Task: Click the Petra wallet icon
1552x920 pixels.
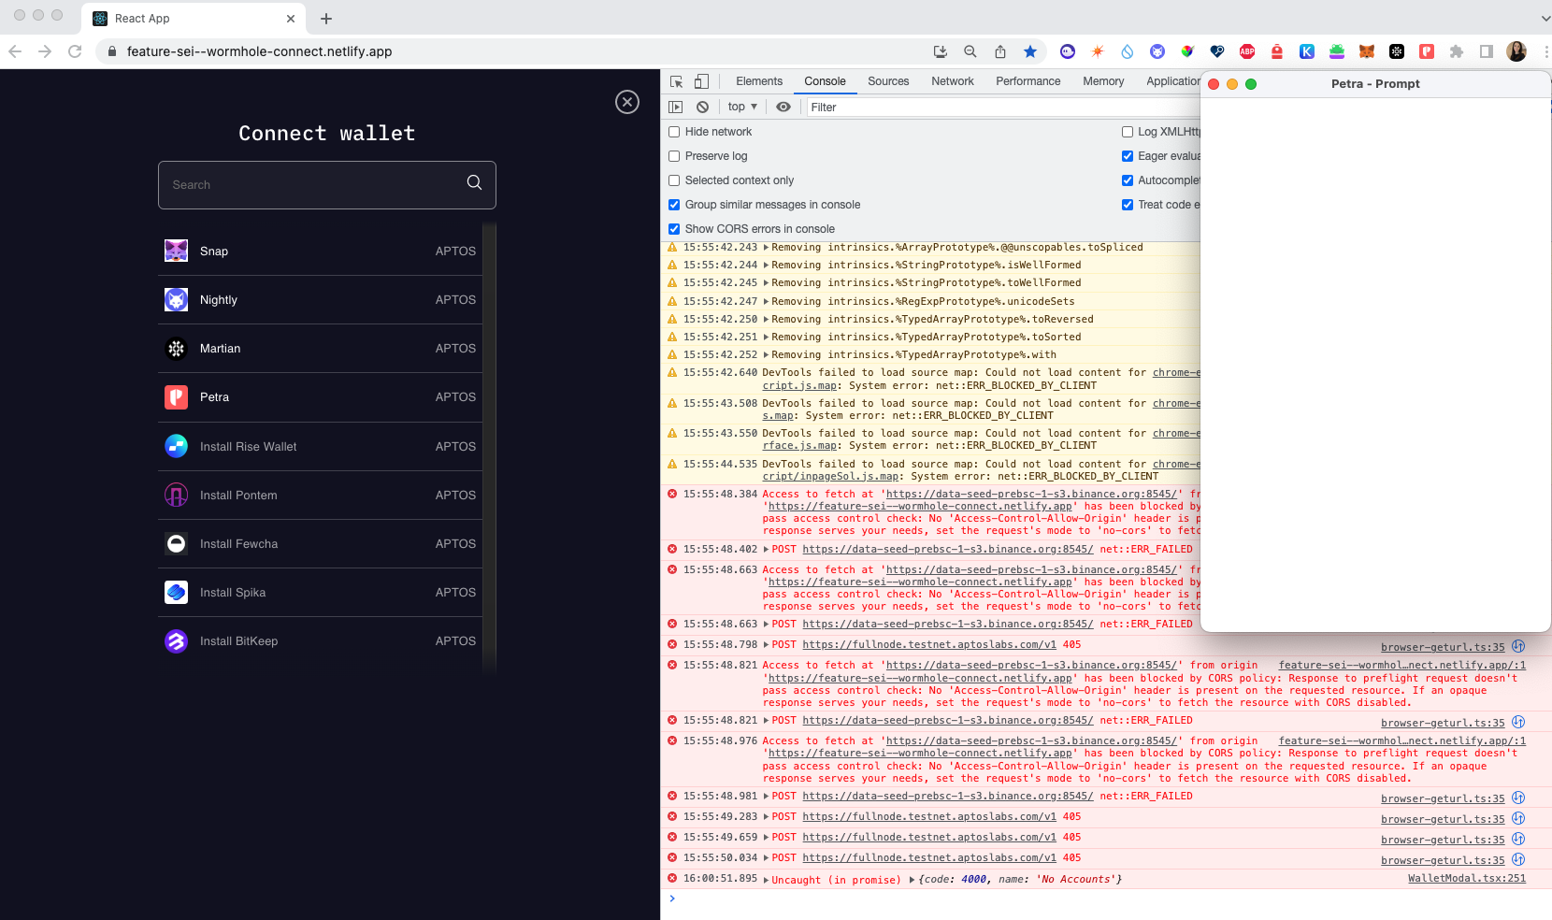Action: pyautogui.click(x=176, y=397)
